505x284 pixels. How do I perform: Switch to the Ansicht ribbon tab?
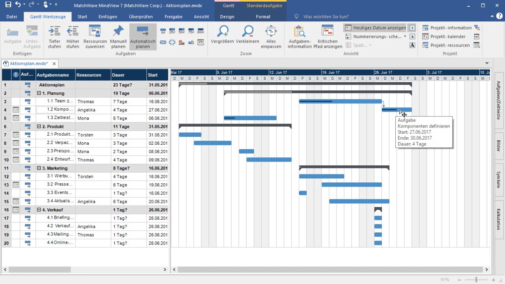click(201, 17)
